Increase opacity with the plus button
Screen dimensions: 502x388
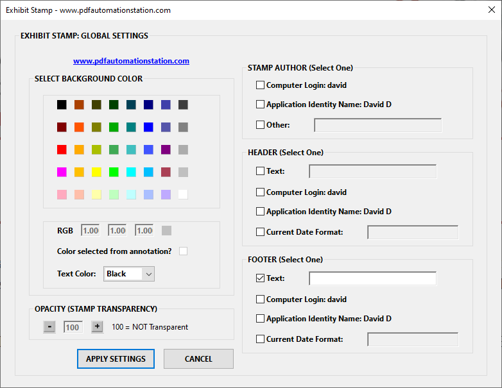98,327
